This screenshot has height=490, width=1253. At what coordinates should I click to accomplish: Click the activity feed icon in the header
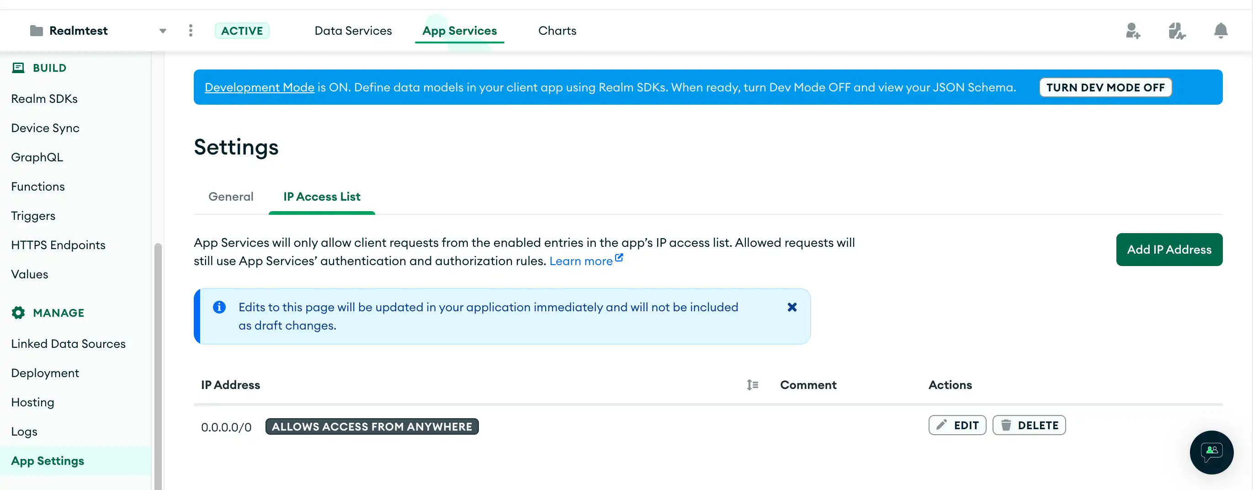point(1177,31)
